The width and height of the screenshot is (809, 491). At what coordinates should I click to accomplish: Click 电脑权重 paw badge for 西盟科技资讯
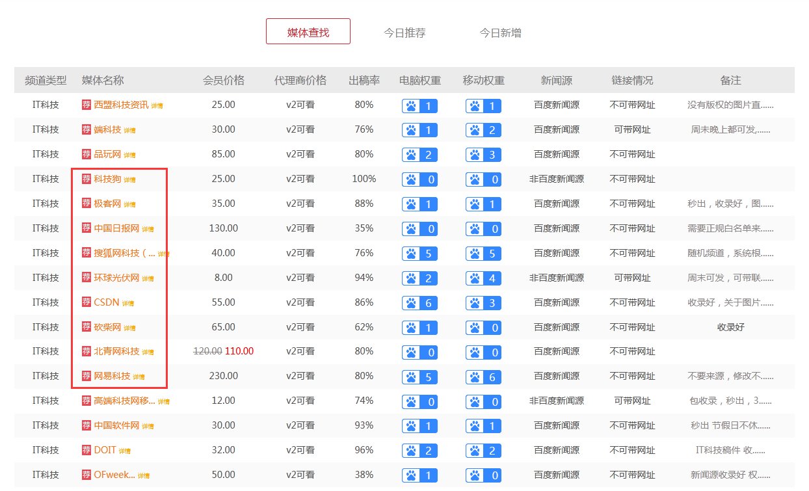(420, 106)
